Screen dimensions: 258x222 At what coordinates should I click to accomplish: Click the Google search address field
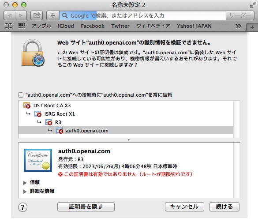click(x=142, y=15)
